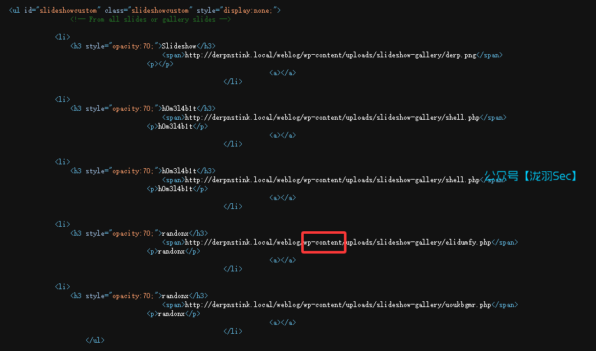The width and height of the screenshot is (596, 351).
Task: Click the last randonx h3 heading
Action: [x=177, y=296]
